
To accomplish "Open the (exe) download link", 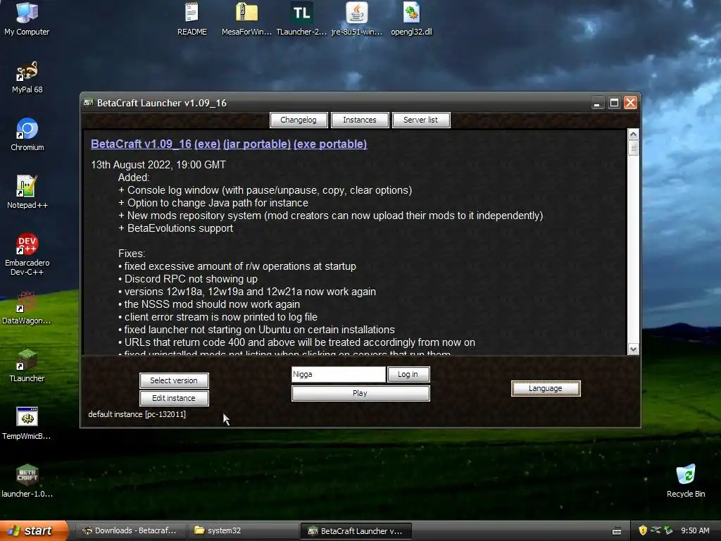I will tap(208, 144).
